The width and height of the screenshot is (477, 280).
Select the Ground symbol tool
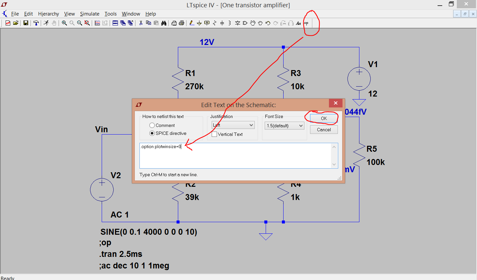pos(199,23)
